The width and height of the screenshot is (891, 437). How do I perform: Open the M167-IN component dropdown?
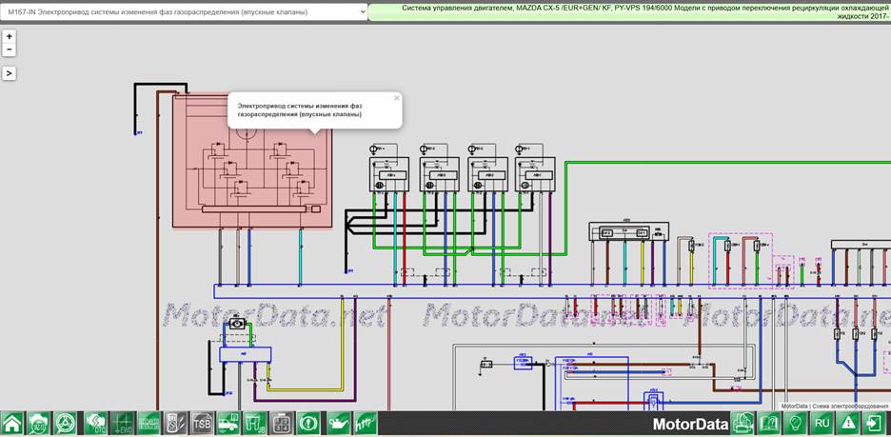click(184, 11)
